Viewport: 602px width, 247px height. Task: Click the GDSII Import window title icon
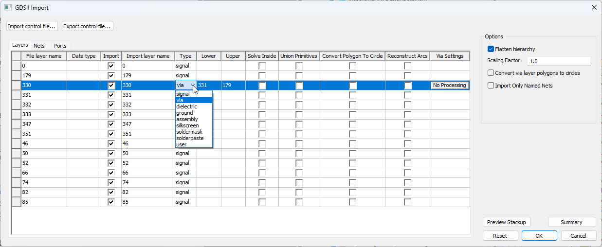click(8, 8)
